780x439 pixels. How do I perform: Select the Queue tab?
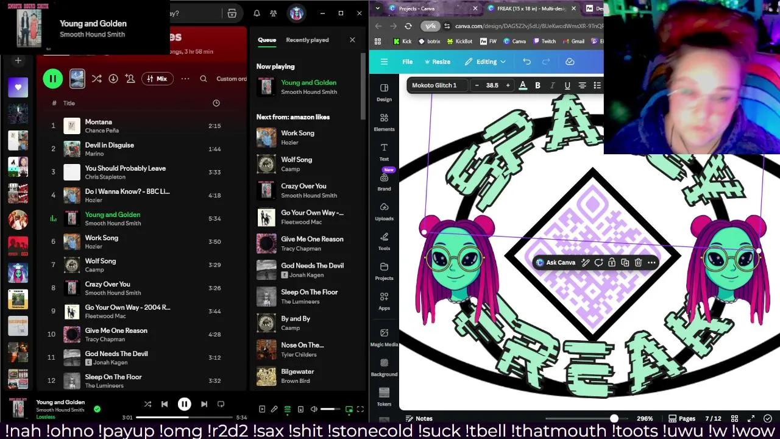pyautogui.click(x=267, y=40)
